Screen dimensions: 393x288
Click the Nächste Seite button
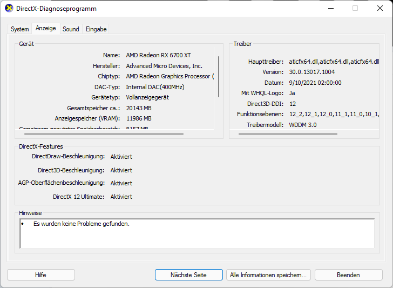(189, 274)
